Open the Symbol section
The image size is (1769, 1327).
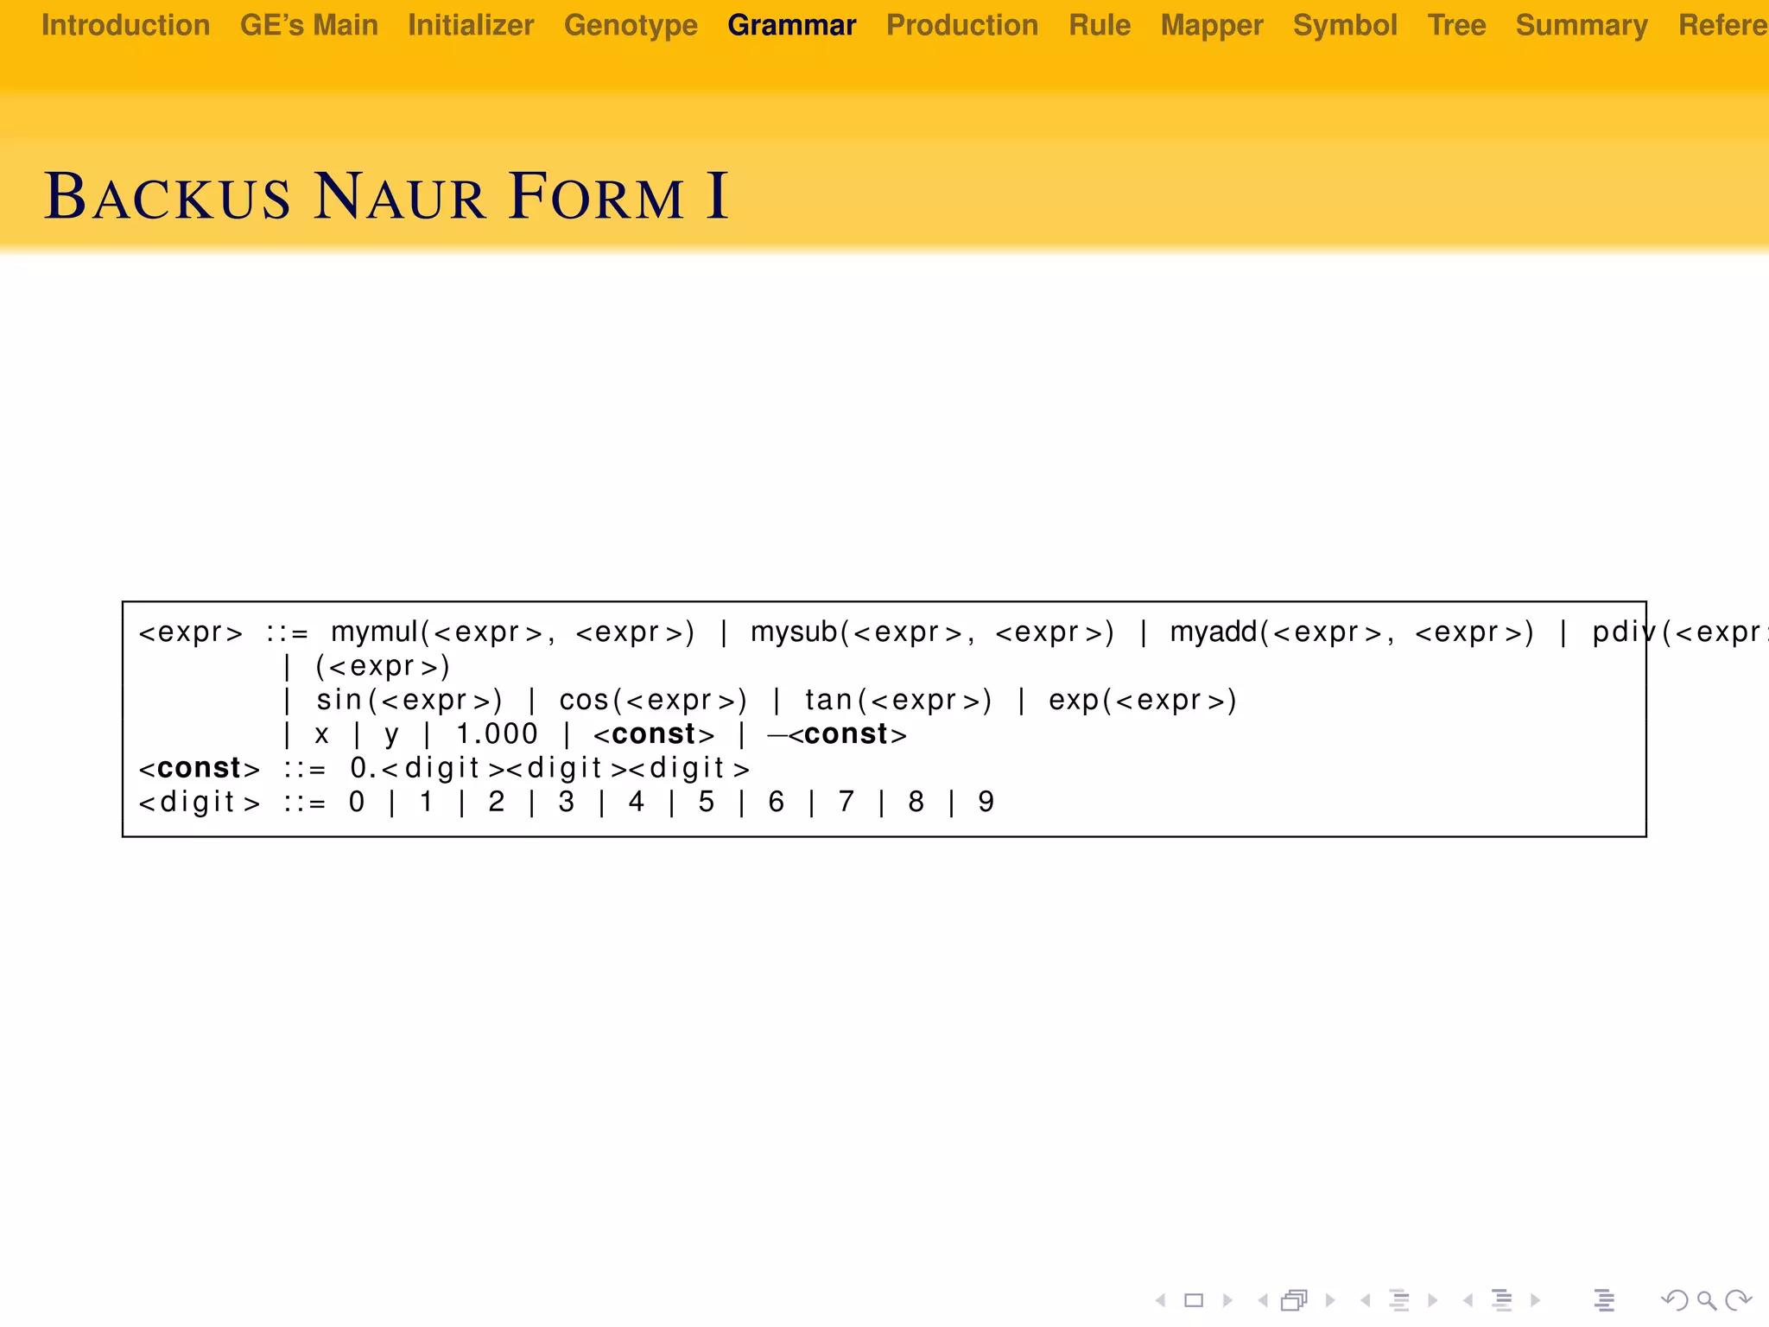tap(1345, 26)
